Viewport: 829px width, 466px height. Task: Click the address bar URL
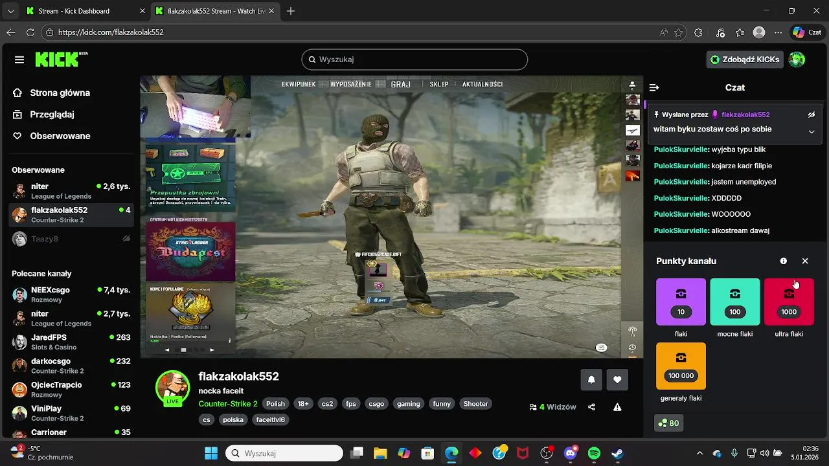point(111,32)
